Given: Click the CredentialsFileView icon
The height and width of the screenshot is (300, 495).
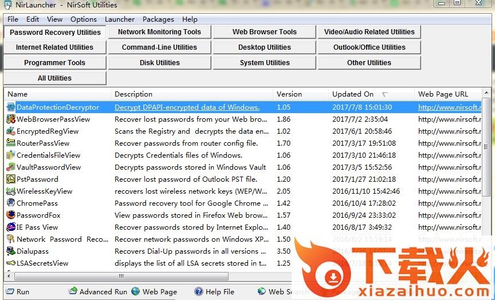Looking at the screenshot, I should (11, 155).
